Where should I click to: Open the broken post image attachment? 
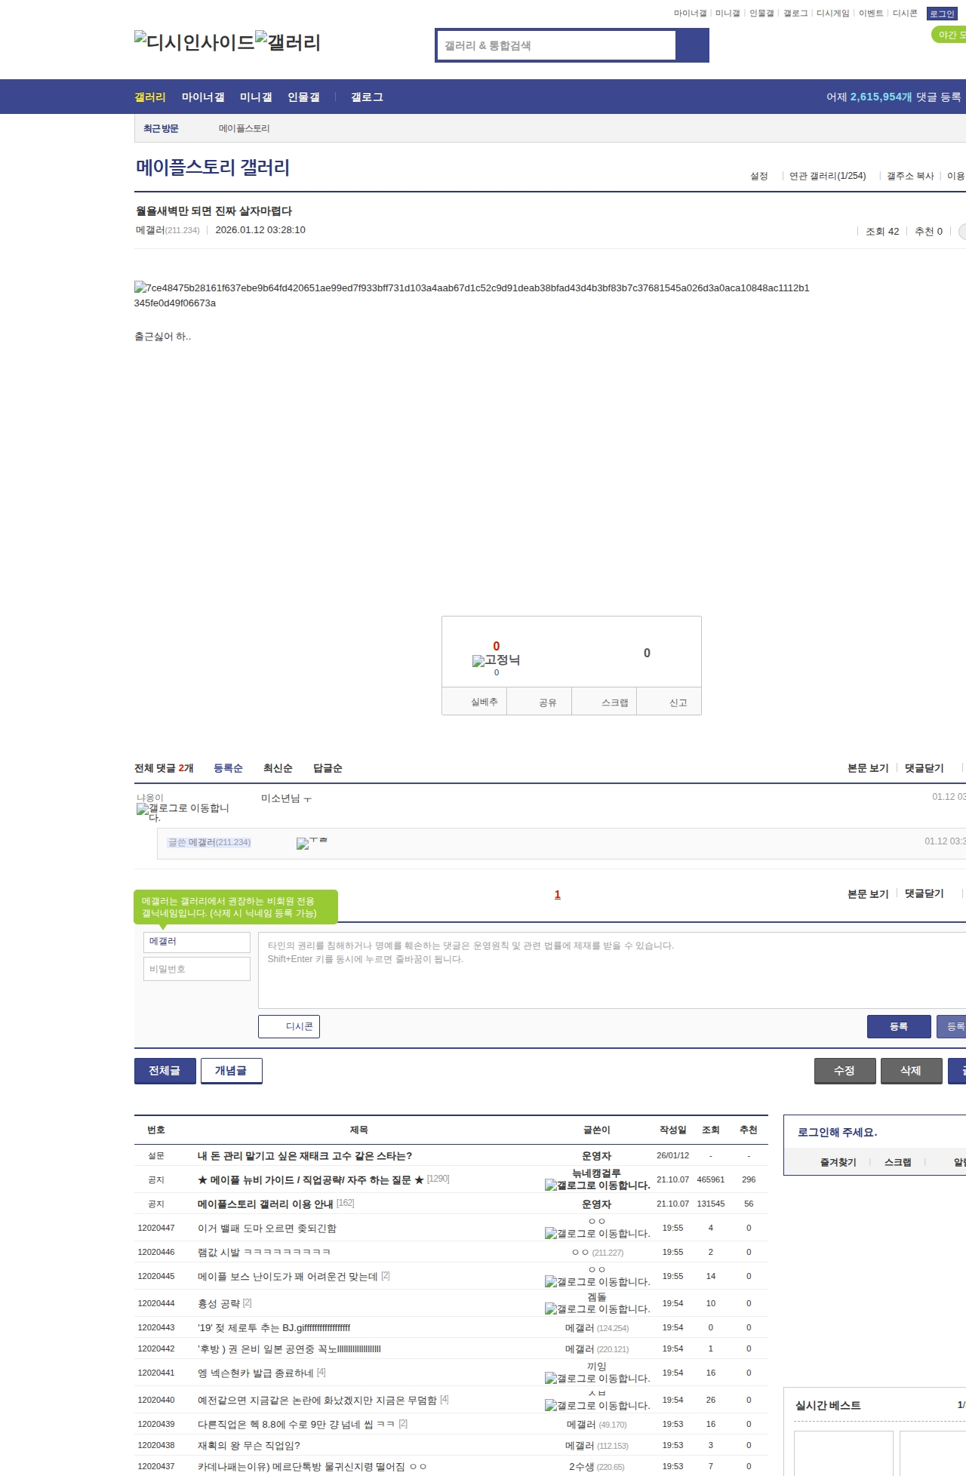coord(471,295)
